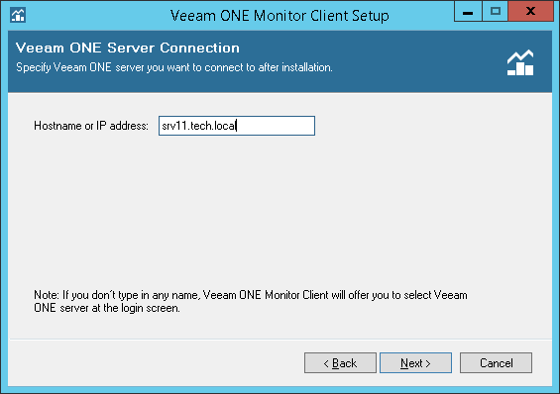Click the window title 'Veeam ONE Monitor Client Setup'
The image size is (560, 394).
tap(280, 16)
